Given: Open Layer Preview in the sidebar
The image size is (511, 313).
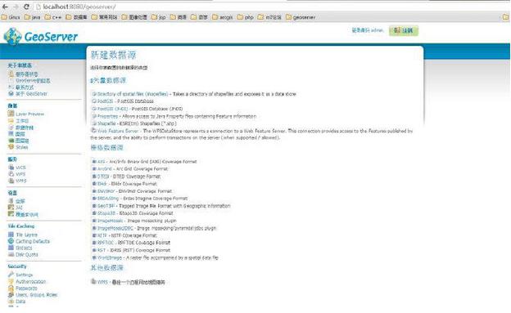Looking at the screenshot, I should coord(29,114).
